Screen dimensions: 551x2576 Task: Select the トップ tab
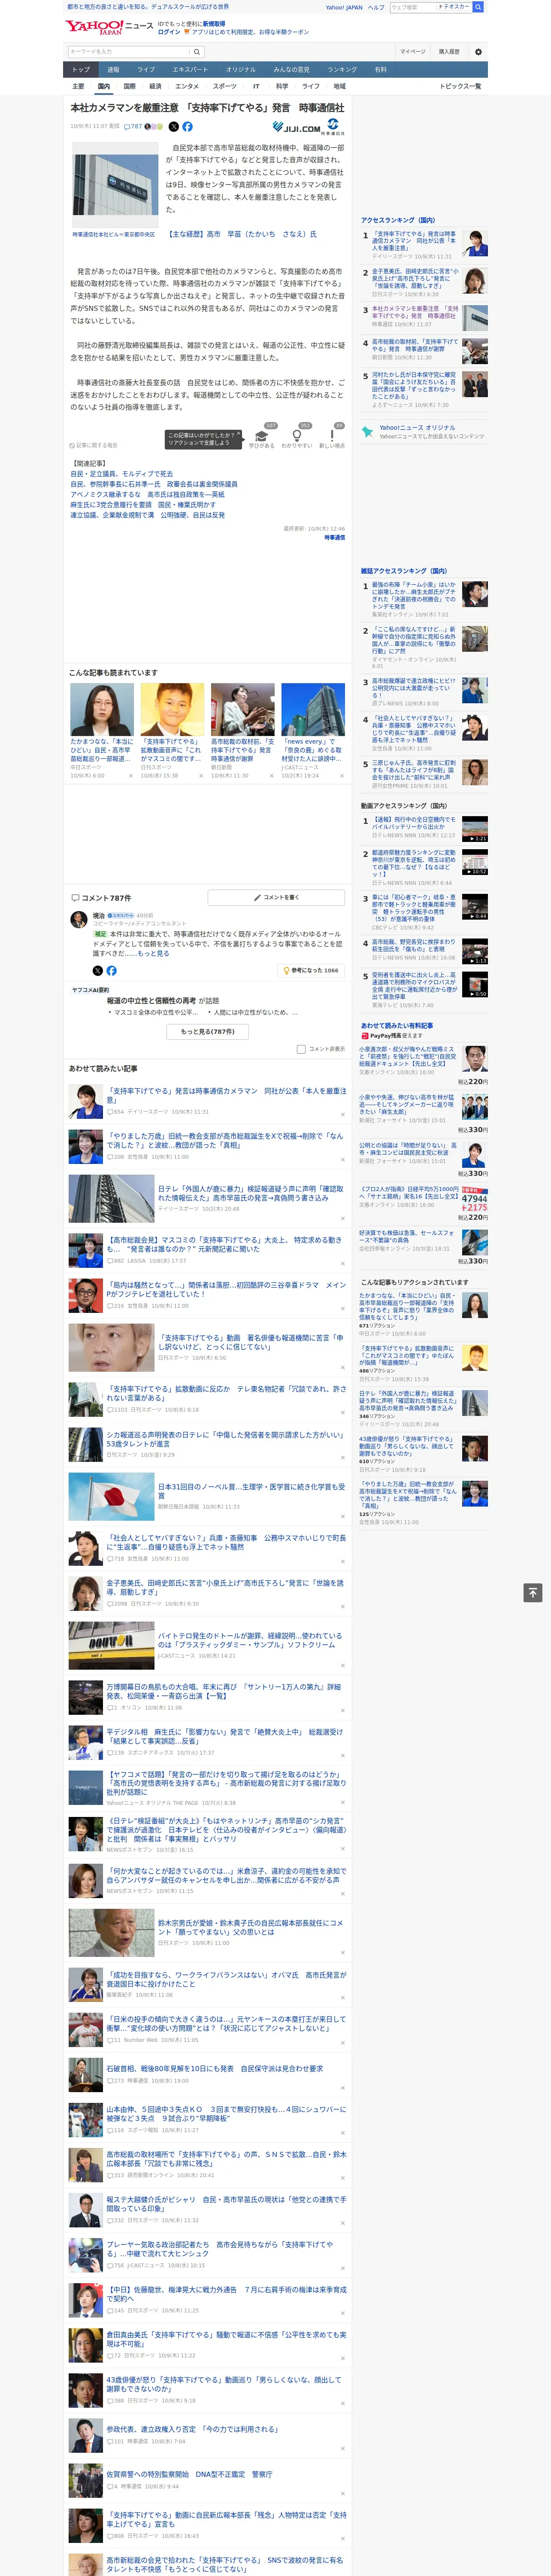pos(81,70)
